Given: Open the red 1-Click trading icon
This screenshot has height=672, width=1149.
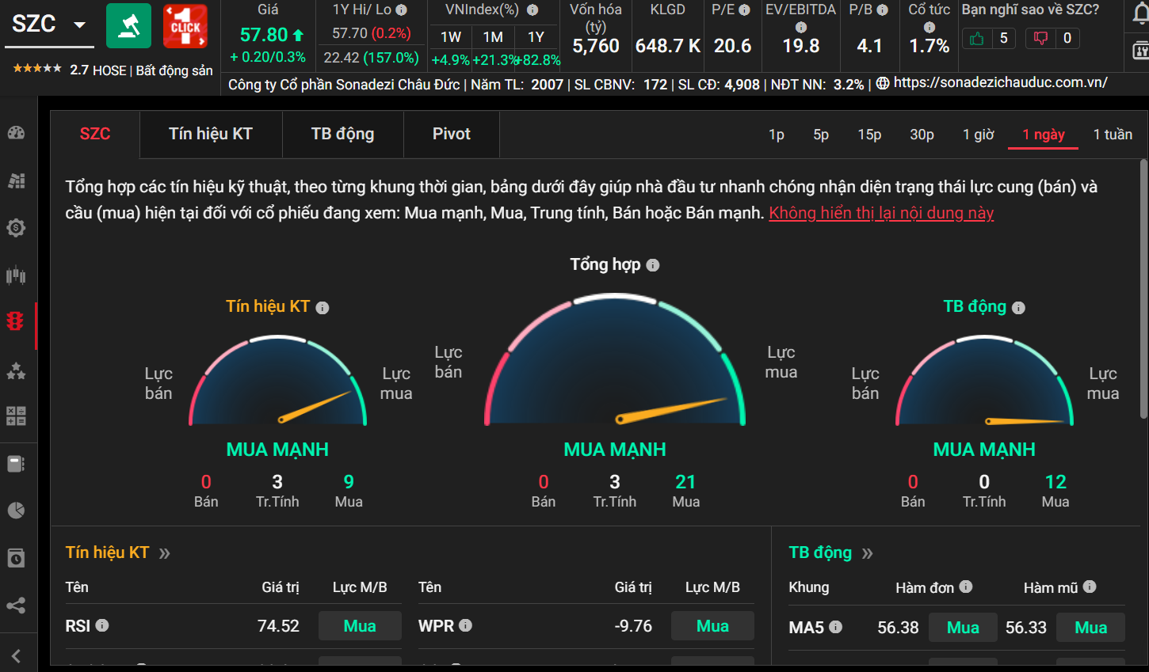Looking at the screenshot, I should [x=185, y=25].
